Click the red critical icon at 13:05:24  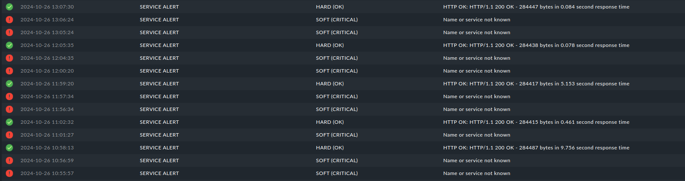[x=9, y=32]
